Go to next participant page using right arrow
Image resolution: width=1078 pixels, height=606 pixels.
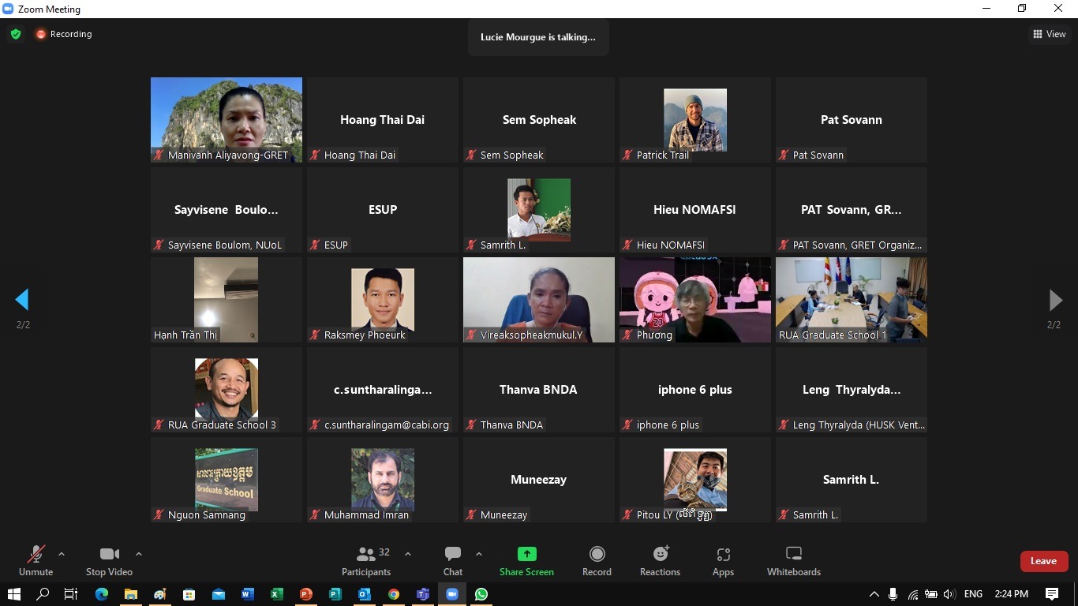click(1055, 300)
